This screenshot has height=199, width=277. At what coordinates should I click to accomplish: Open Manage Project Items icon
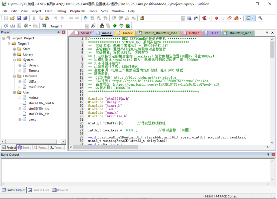coord(102,26)
